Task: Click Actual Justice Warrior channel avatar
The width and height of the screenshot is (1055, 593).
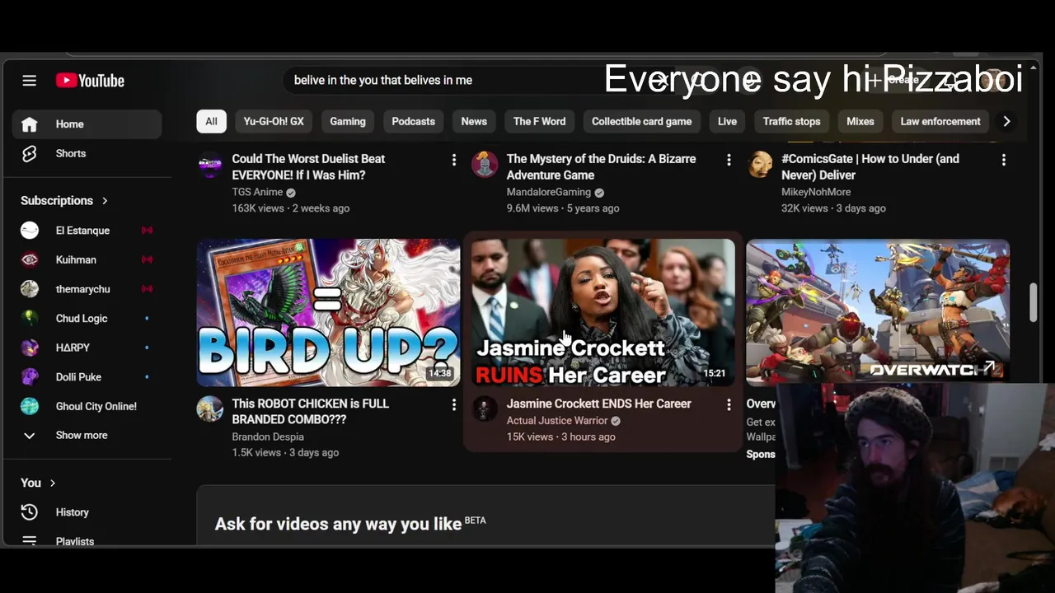Action: click(x=485, y=409)
